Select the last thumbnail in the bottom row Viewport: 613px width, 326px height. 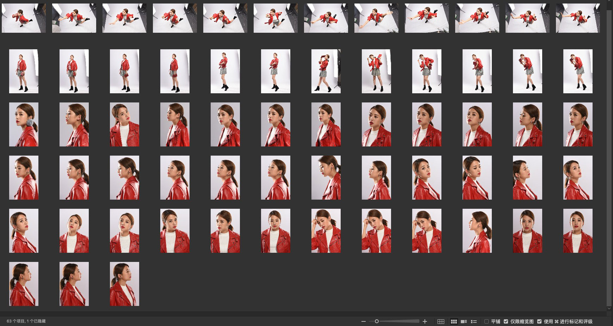124,284
